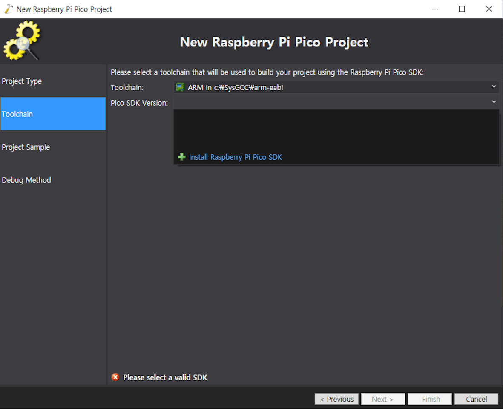
Task: Cancel the new project wizard
Action: [476, 399]
